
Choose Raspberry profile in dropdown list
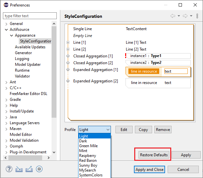(x=88, y=156)
